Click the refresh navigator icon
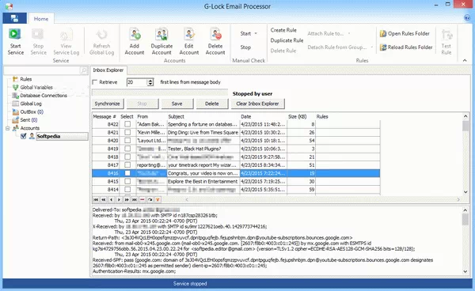The image size is (475, 291). [x=150, y=199]
